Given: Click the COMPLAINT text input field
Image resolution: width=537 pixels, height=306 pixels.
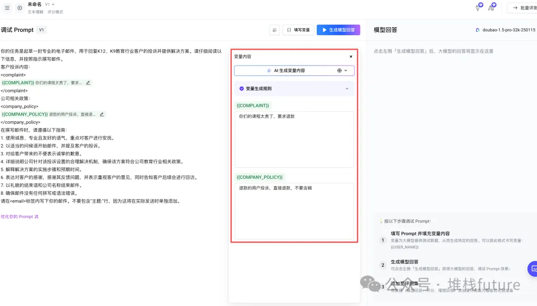Looking at the screenshot, I should (294, 139).
